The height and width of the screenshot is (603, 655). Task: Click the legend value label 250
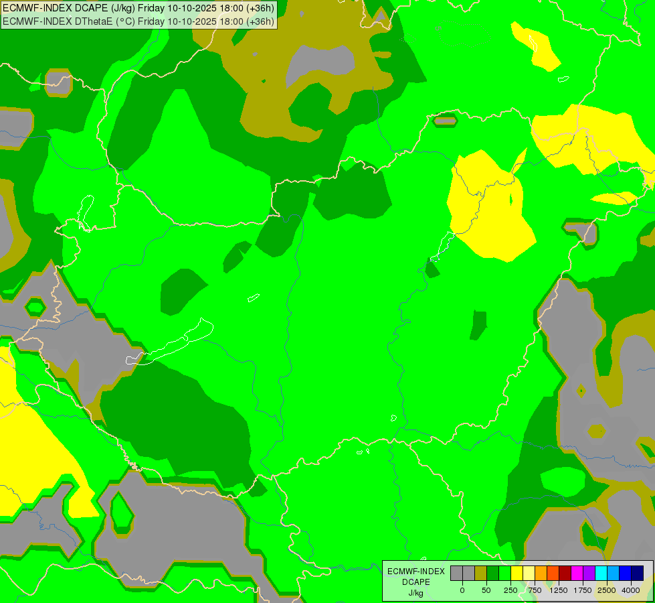(x=510, y=590)
